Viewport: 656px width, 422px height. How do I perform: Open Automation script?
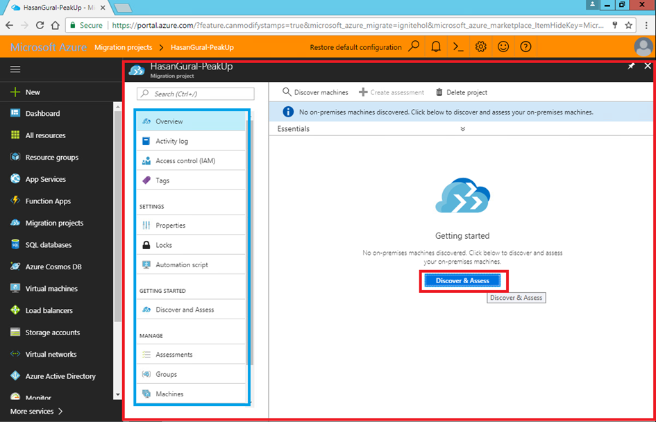[x=191, y=264]
